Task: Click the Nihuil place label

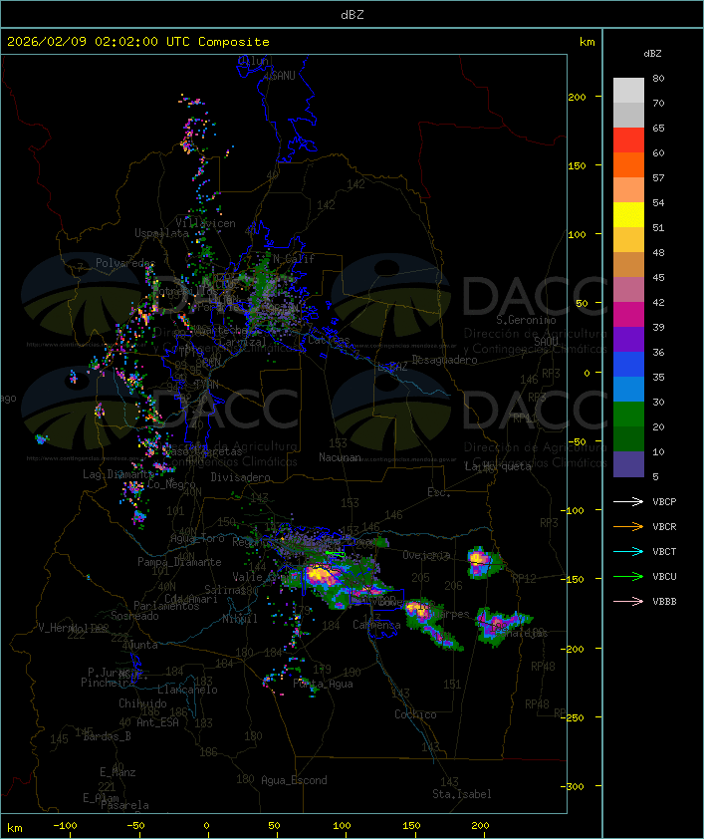Action: click(x=240, y=619)
